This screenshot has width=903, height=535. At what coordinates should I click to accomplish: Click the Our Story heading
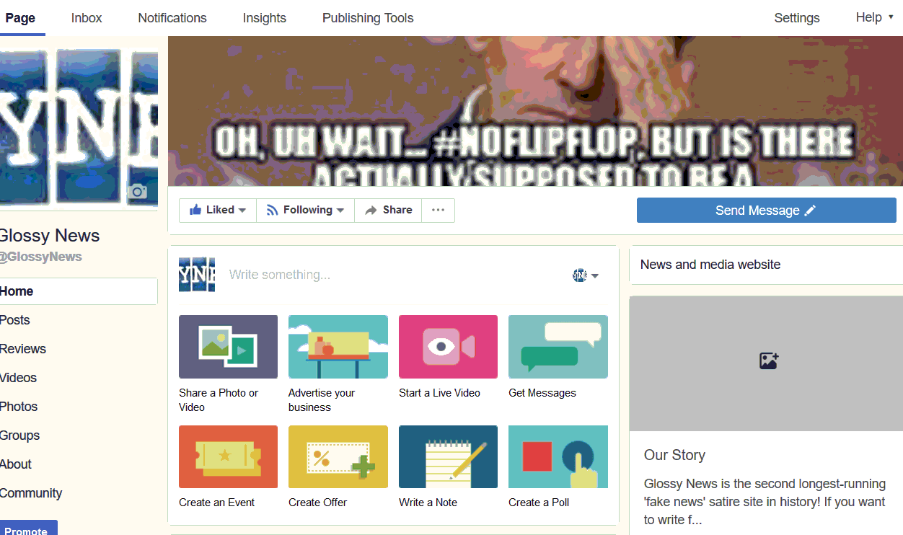click(674, 455)
